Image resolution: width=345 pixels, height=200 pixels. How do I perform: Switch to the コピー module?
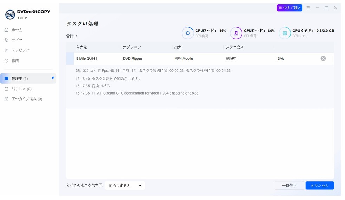[x=17, y=40]
